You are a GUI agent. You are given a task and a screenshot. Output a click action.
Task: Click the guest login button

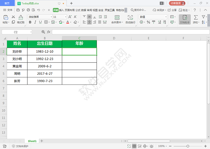177,3
